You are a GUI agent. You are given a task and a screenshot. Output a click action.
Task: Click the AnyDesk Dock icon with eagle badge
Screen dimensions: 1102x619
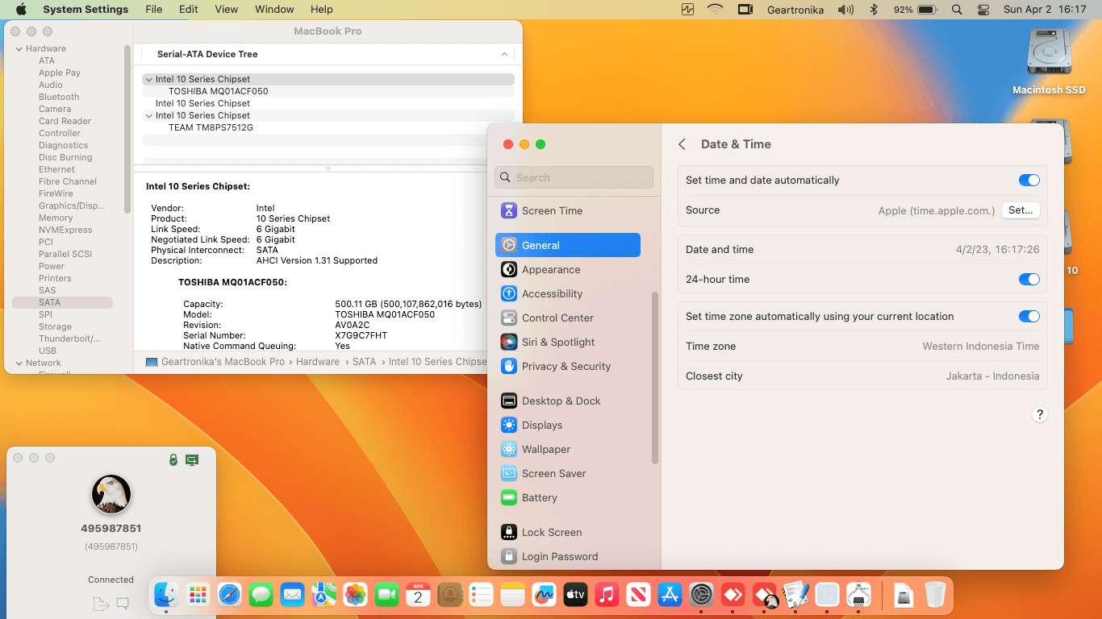[x=765, y=596]
